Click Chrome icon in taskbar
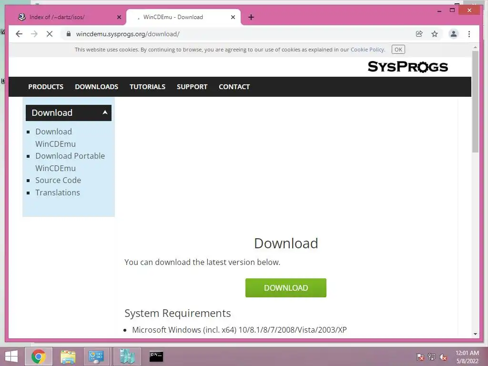This screenshot has height=366, width=488. [39, 356]
